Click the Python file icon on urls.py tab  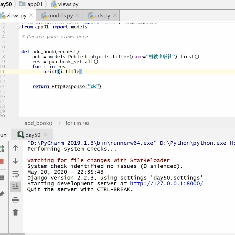point(91,15)
